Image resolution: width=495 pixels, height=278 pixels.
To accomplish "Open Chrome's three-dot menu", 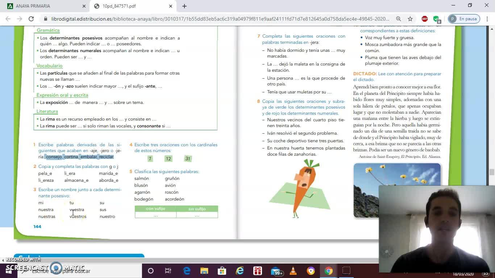I will coord(487,19).
